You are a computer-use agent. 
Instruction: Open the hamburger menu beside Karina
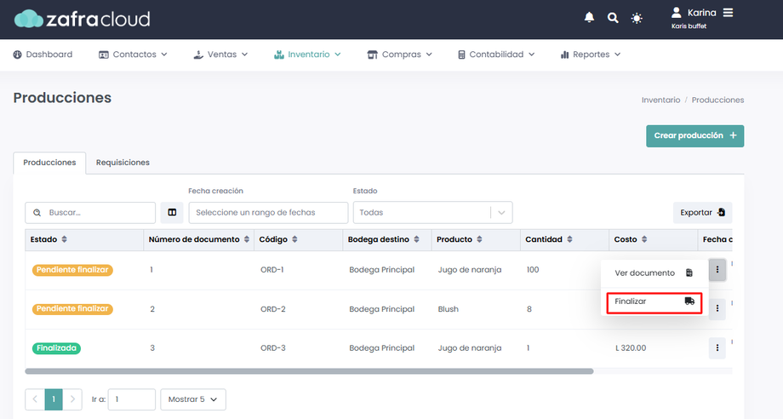tap(728, 13)
